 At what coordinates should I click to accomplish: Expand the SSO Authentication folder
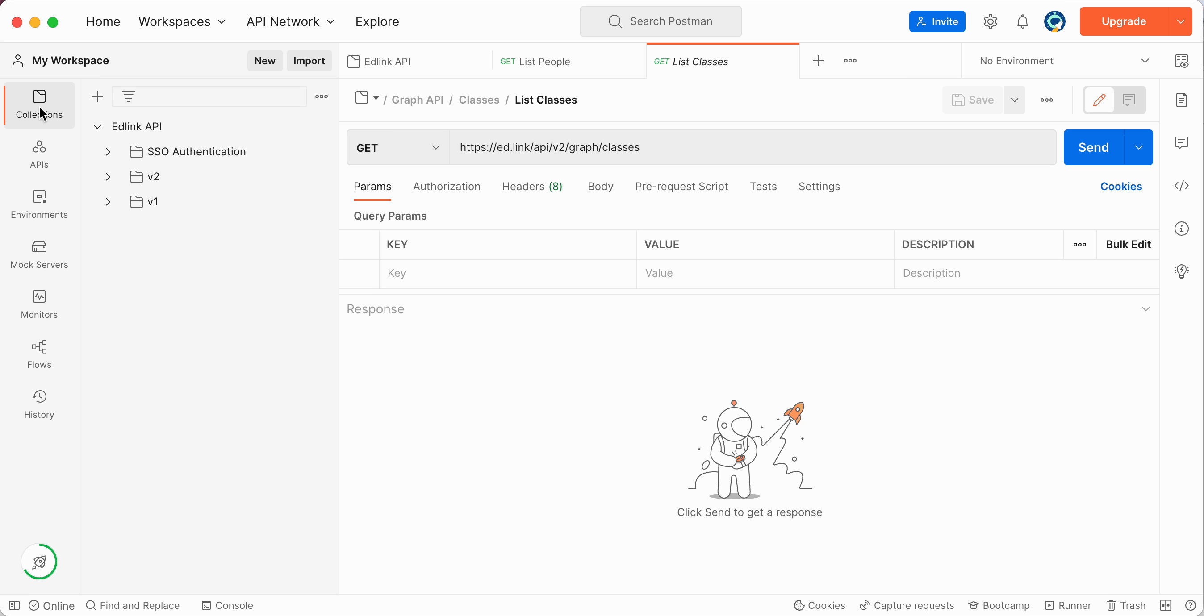click(108, 152)
